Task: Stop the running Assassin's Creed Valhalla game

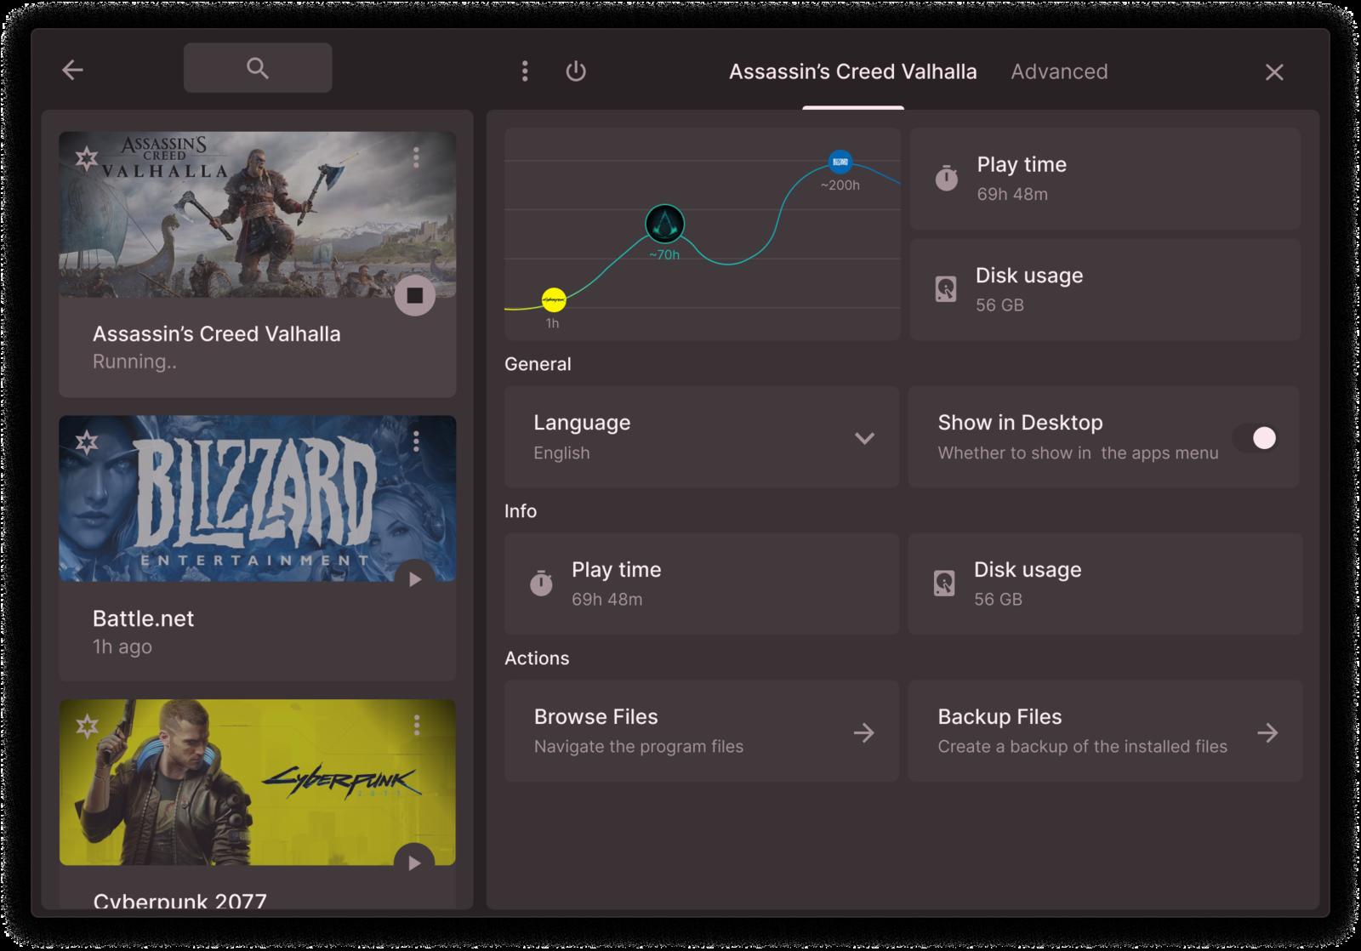Action: pos(415,295)
